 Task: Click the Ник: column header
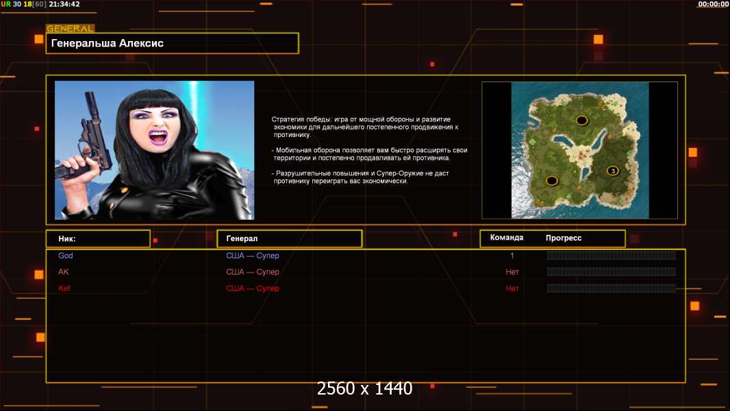tap(97, 238)
